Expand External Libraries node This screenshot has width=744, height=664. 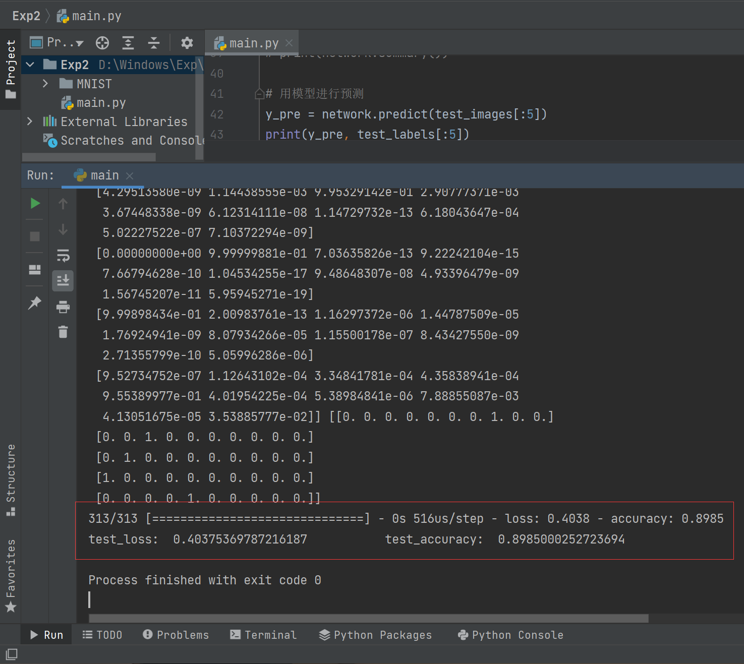(x=30, y=122)
